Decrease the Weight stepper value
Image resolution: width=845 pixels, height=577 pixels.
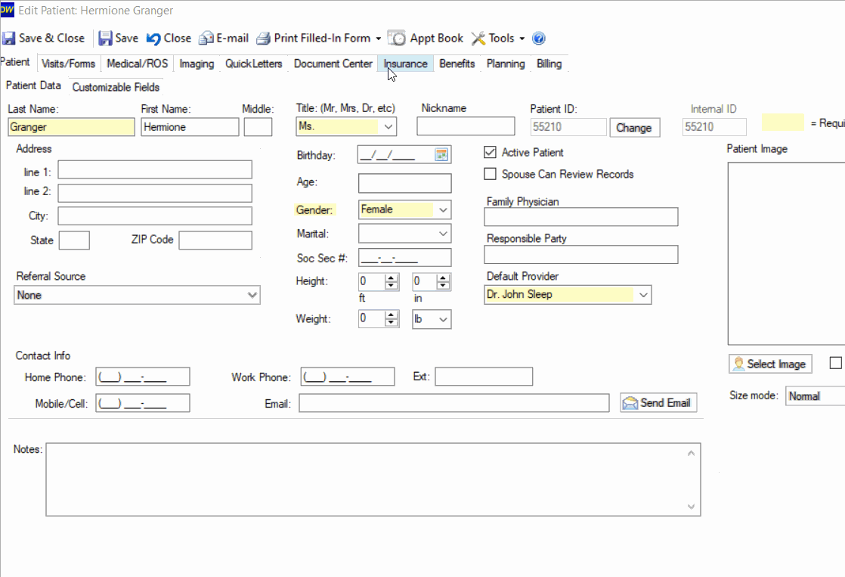[392, 322]
